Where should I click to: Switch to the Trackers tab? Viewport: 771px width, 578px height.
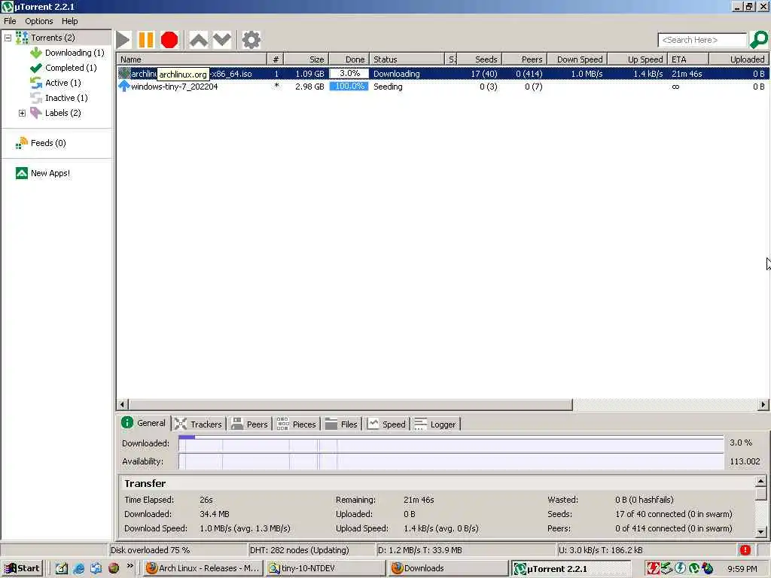(199, 424)
